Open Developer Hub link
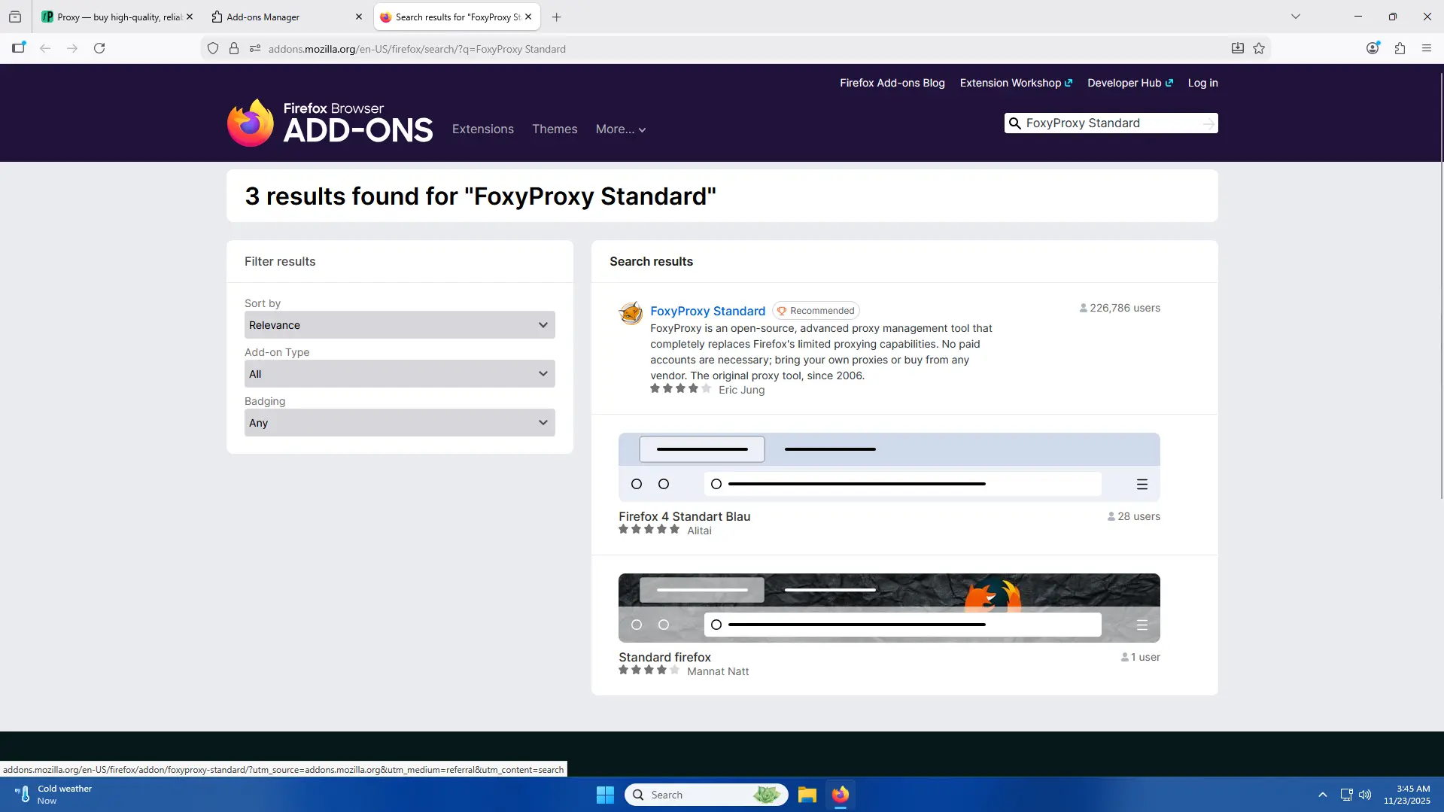The height and width of the screenshot is (812, 1444). tap(1130, 83)
